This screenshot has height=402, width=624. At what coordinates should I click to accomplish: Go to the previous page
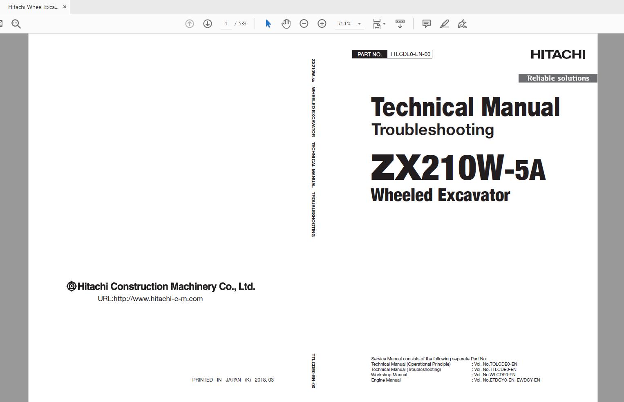[x=189, y=23]
